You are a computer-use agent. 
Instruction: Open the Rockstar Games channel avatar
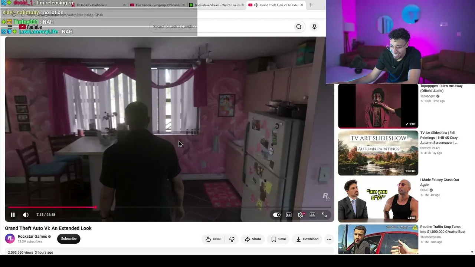pos(10,238)
